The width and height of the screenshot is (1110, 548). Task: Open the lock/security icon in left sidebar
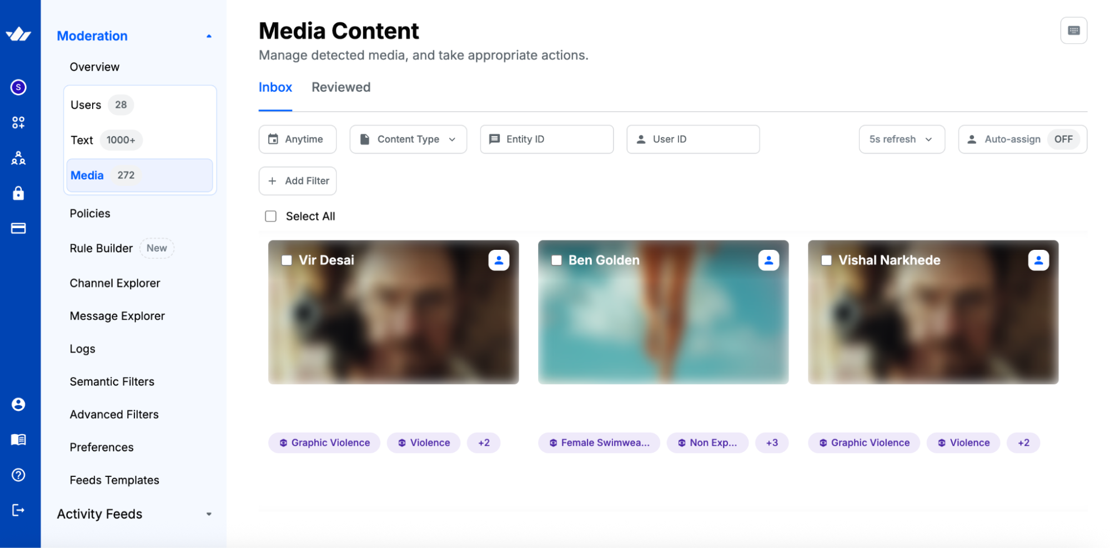(x=18, y=193)
